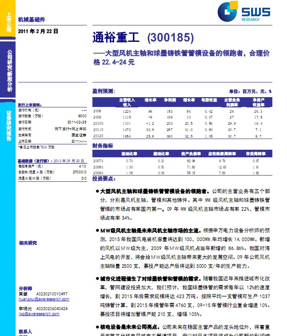The width and height of the screenshot is (287, 336).
Task: Click the 应收帐款周转率 column header
Action: click(222, 154)
